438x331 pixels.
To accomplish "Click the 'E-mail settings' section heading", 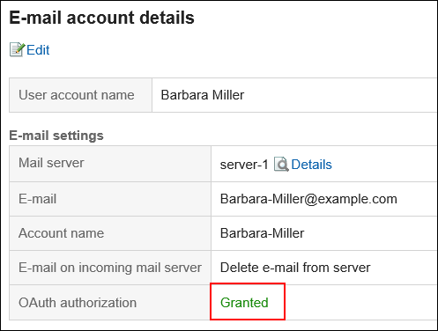I will (x=56, y=136).
